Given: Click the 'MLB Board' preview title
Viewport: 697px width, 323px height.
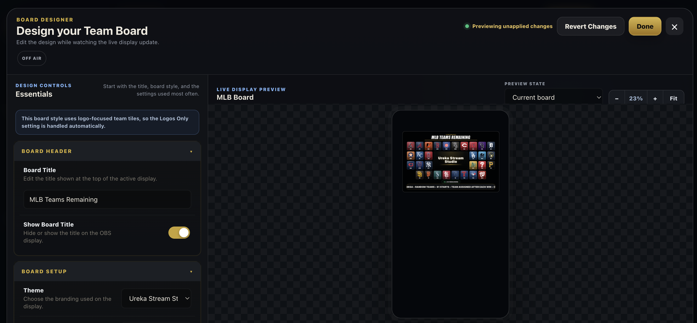Looking at the screenshot, I should coord(235,97).
